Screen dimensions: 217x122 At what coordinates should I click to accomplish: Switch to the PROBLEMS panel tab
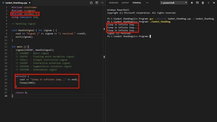click(x=114, y=3)
